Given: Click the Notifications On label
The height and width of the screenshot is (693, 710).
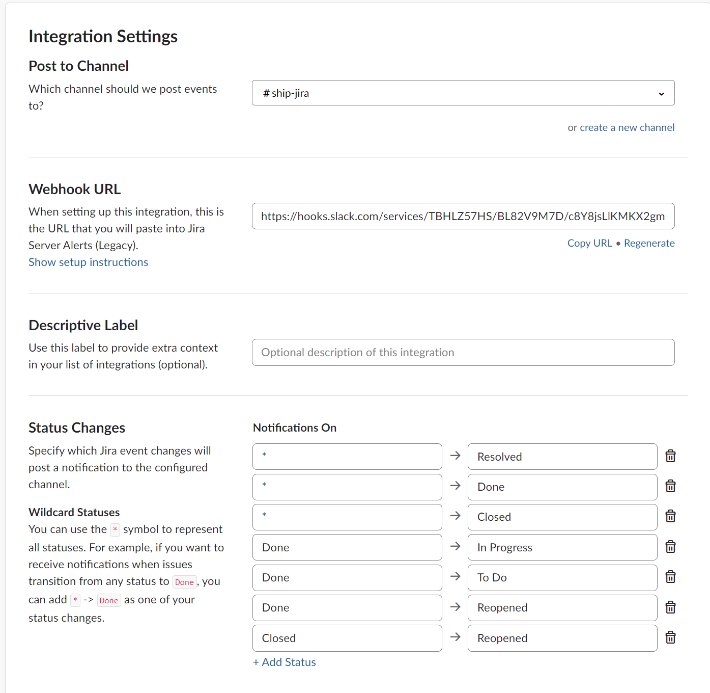Looking at the screenshot, I should coord(295,428).
